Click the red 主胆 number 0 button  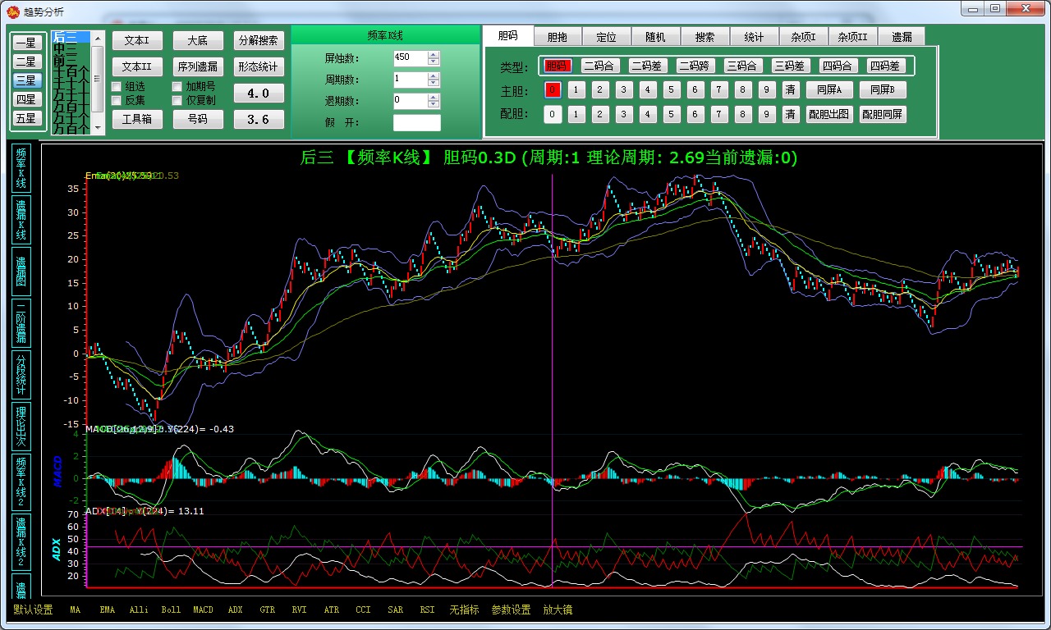coord(553,89)
